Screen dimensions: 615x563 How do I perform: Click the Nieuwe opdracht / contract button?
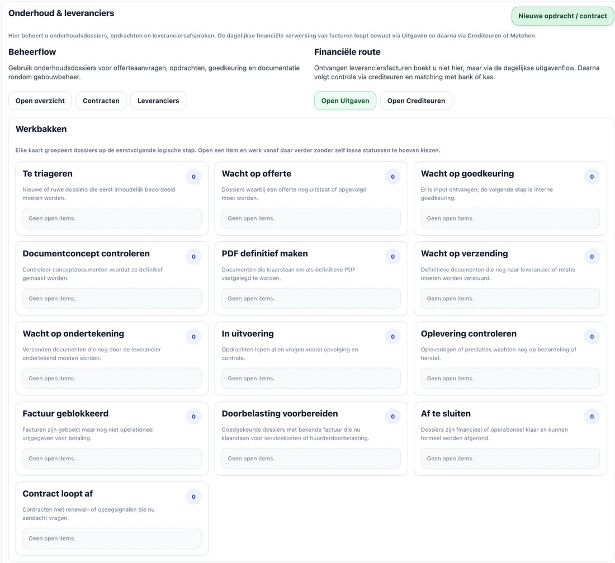click(x=562, y=16)
